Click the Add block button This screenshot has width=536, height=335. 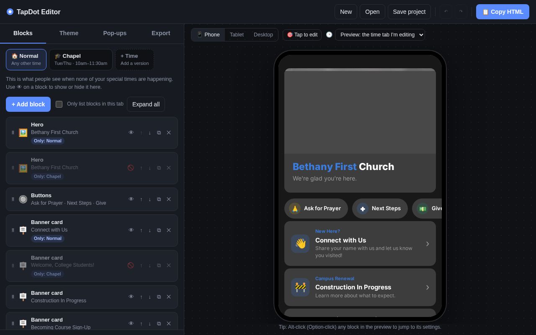(x=28, y=104)
